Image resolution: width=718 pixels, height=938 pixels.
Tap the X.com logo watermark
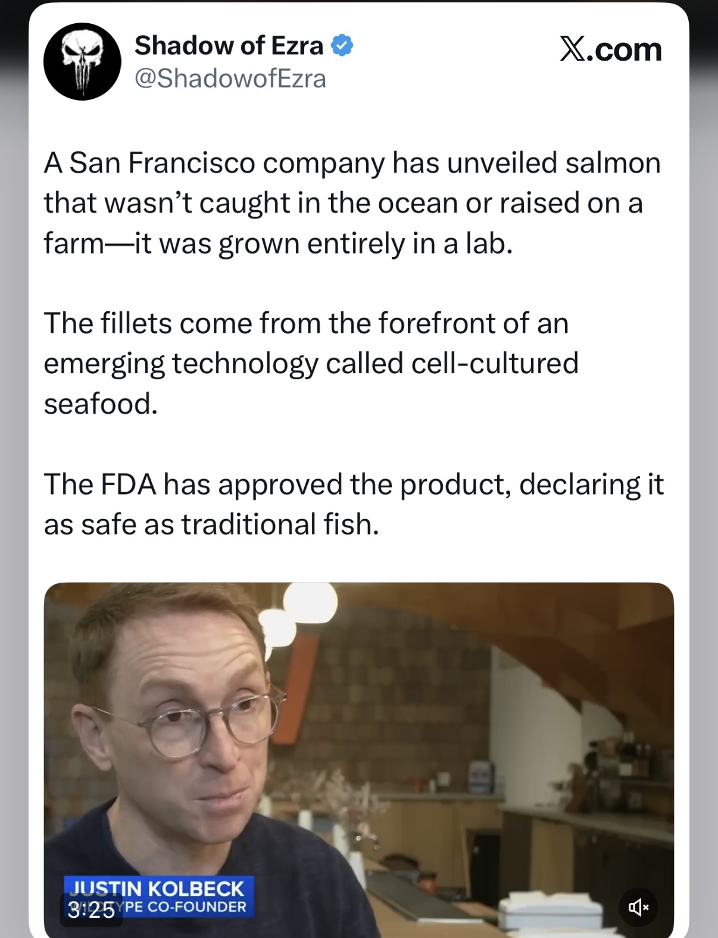pos(611,49)
